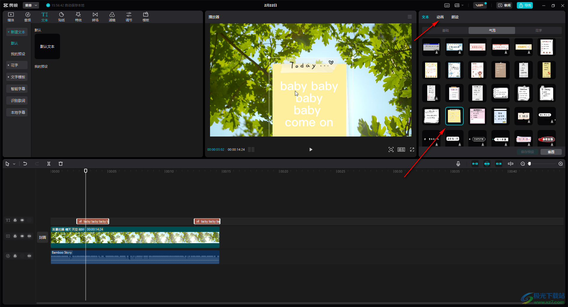Click the focus scan icon below preview
568x307 pixels.
pyautogui.click(x=391, y=150)
